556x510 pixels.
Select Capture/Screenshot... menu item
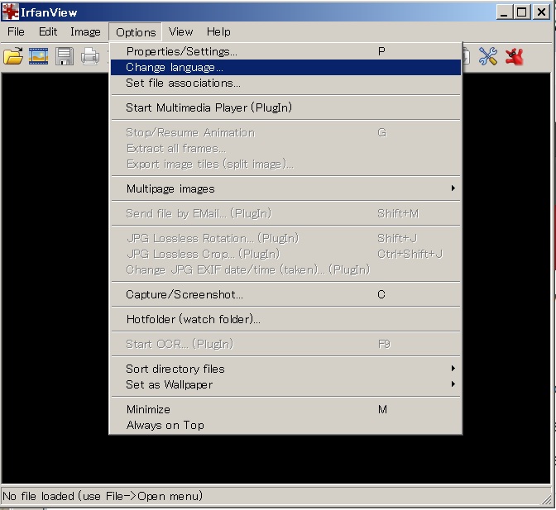(x=185, y=294)
